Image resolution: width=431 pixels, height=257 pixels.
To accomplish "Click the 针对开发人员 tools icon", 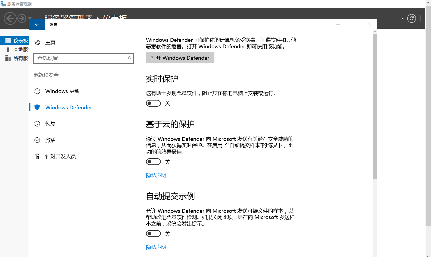I will click(x=37, y=156).
